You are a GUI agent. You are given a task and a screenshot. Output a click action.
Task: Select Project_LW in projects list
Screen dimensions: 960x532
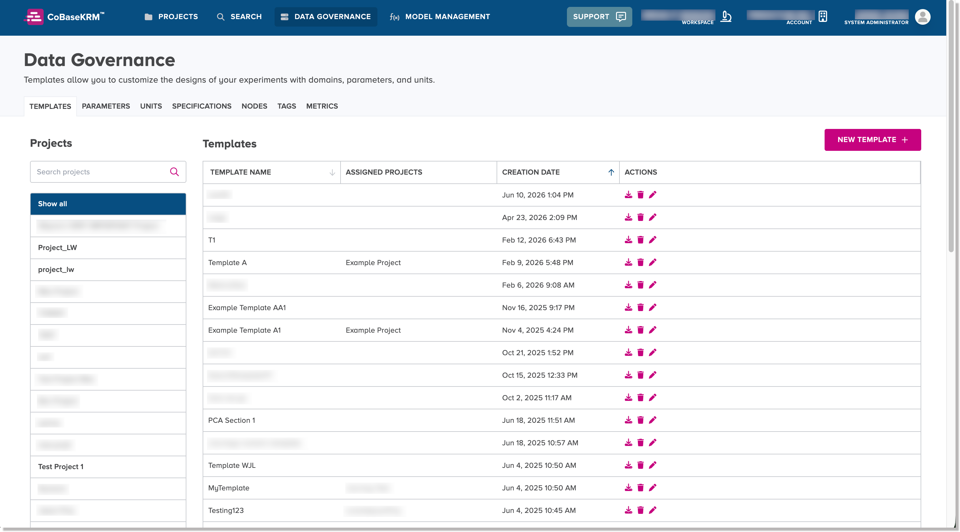point(108,248)
